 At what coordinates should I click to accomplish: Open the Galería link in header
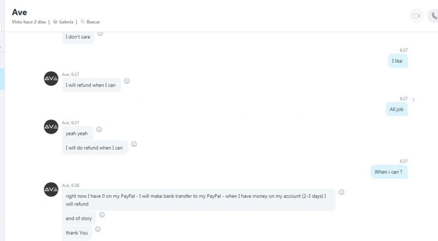(x=63, y=22)
